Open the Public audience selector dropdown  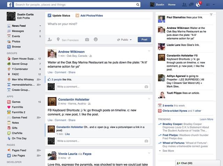pyautogui.click(x=124, y=40)
